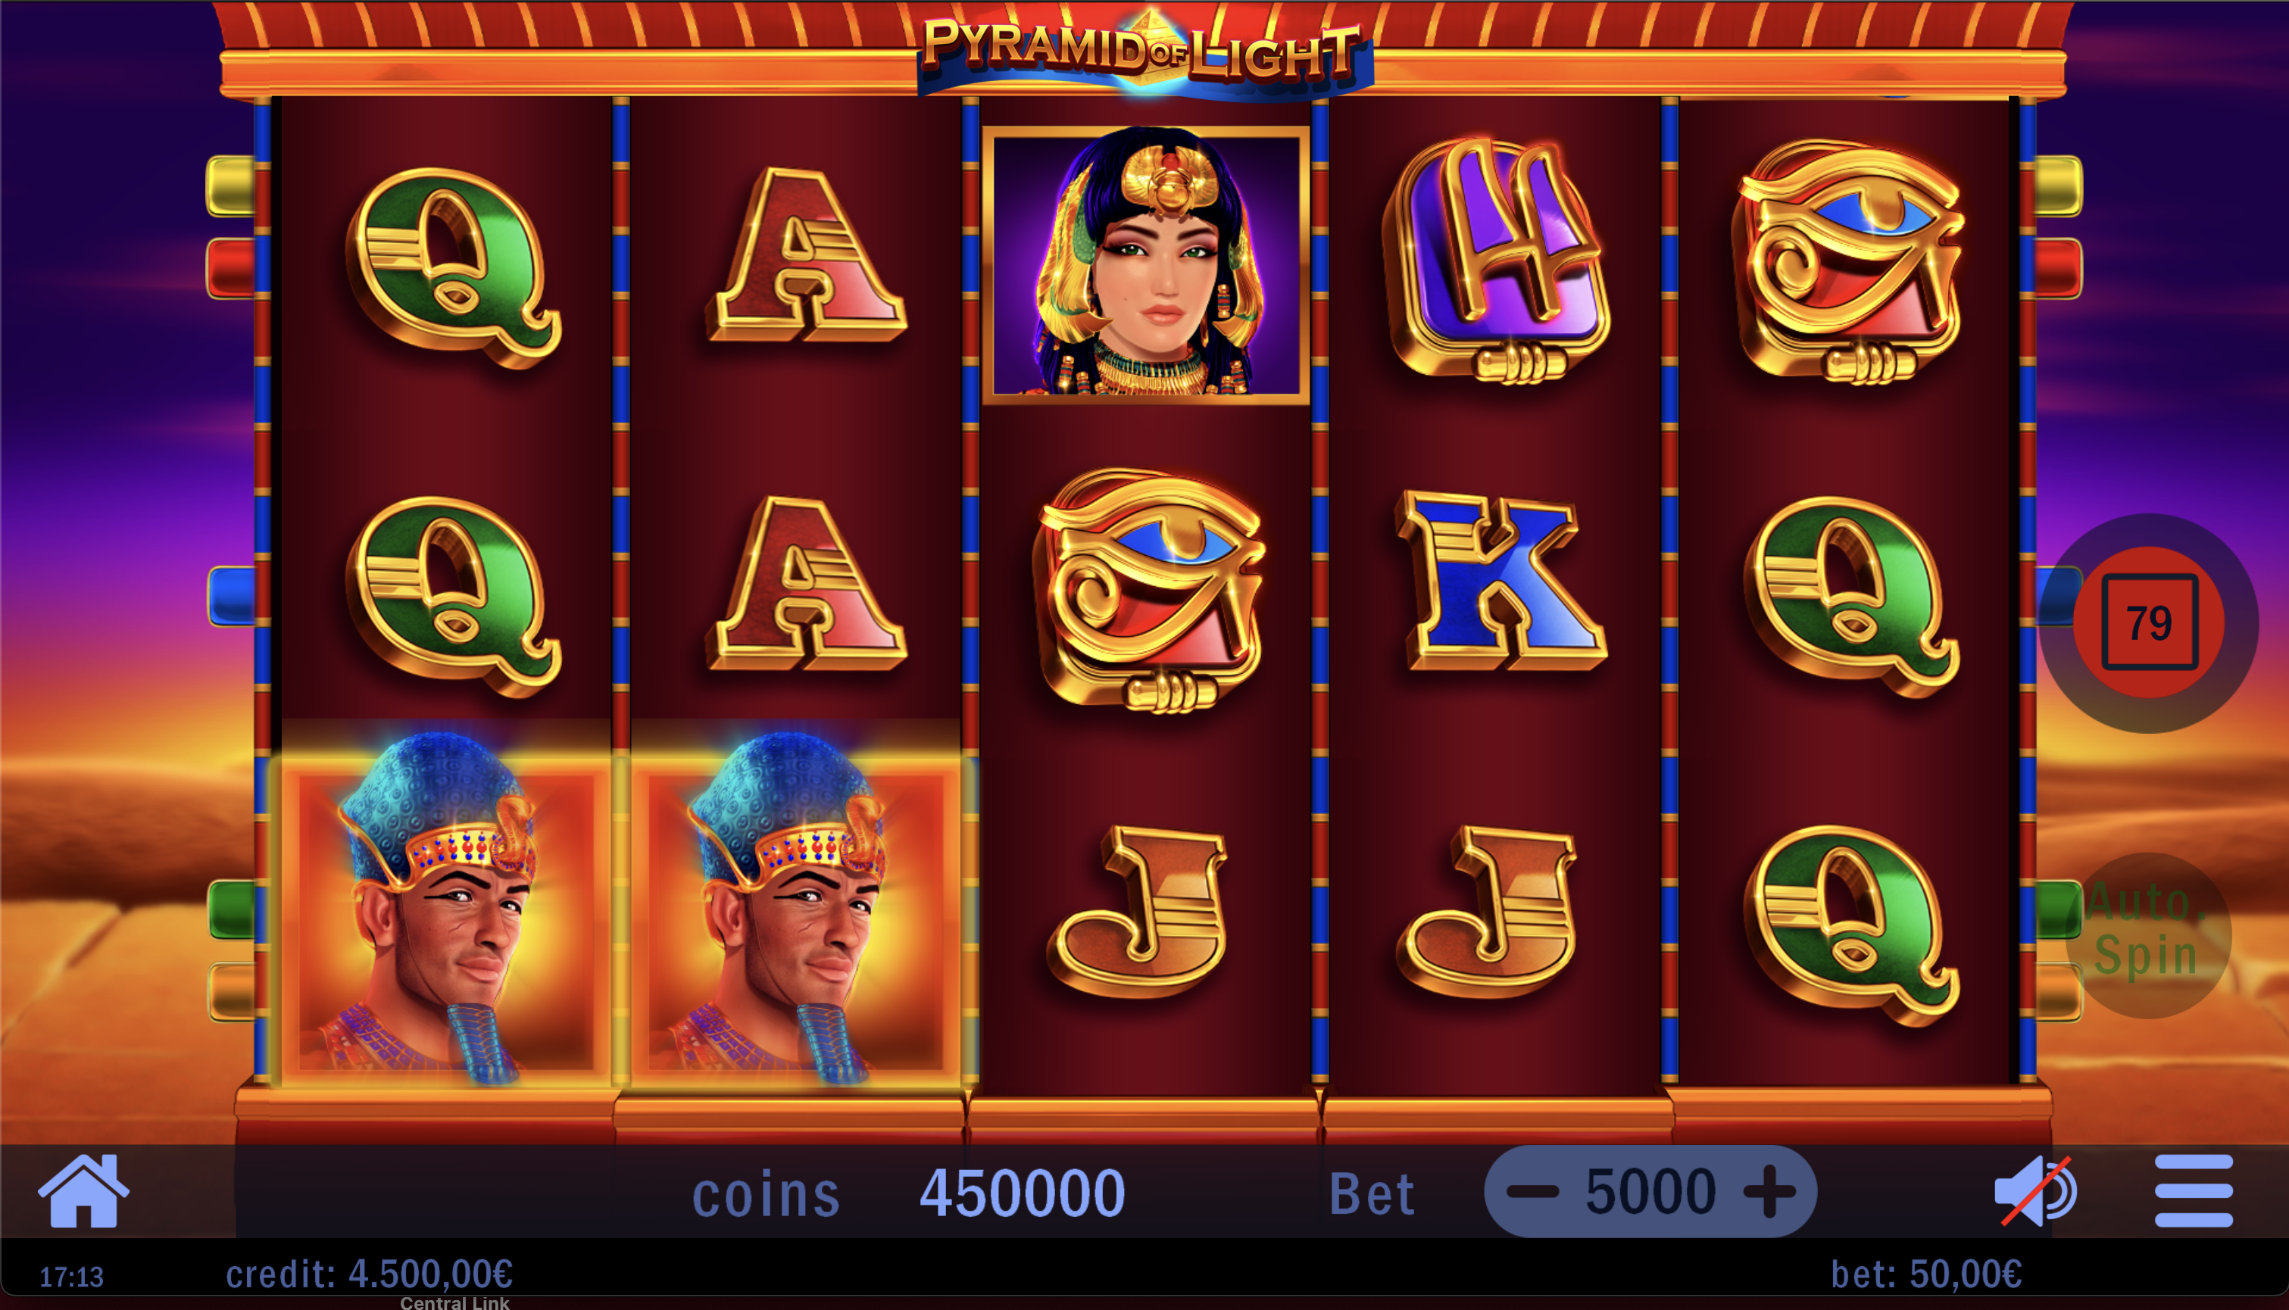Click the Eye of Horus on the middle reel
Viewport: 2289px width, 1310px height.
(x=1150, y=590)
